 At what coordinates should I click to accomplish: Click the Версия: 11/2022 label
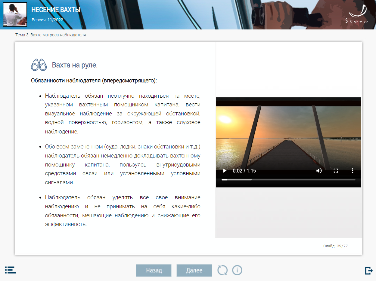[47, 20]
